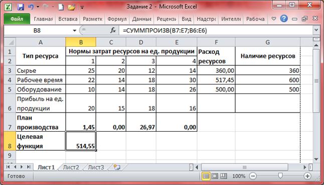The image size is (324, 185).
Task: Expand the formula bar with the chevron
Action: pyautogui.click(x=316, y=30)
